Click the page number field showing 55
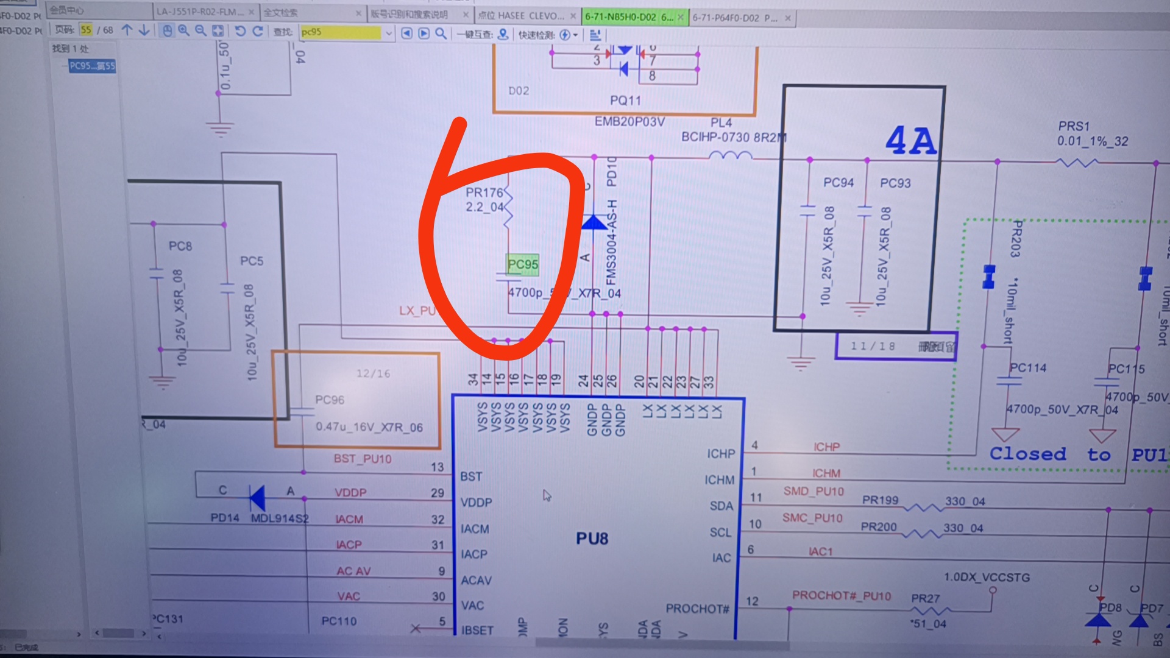 86,29
